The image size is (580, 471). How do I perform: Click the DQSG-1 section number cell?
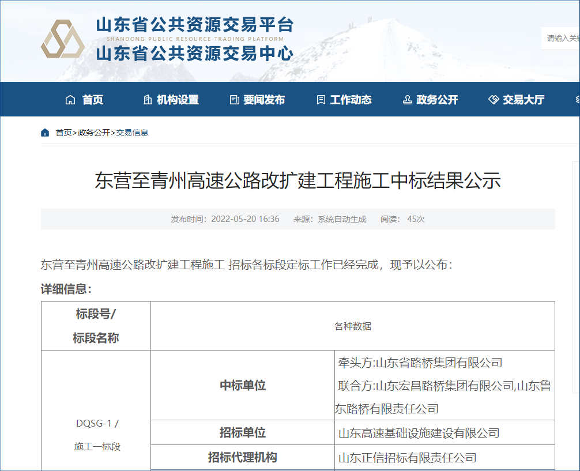tap(96, 423)
